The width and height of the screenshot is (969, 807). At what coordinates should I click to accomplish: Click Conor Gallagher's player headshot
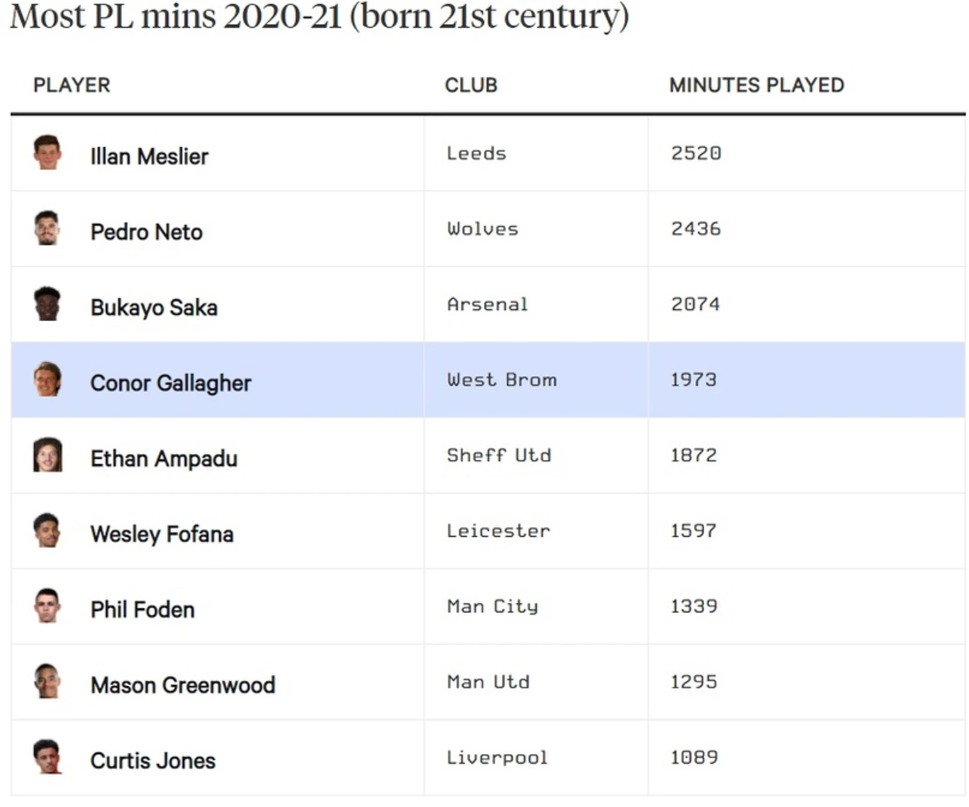[x=47, y=380]
